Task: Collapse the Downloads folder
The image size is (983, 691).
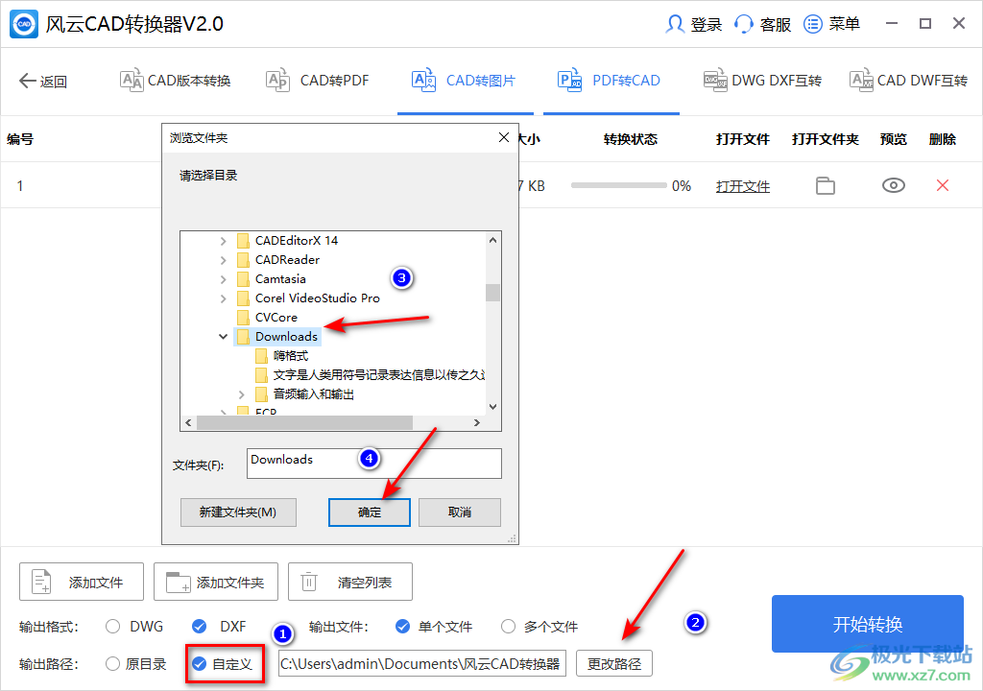Action: [x=223, y=337]
